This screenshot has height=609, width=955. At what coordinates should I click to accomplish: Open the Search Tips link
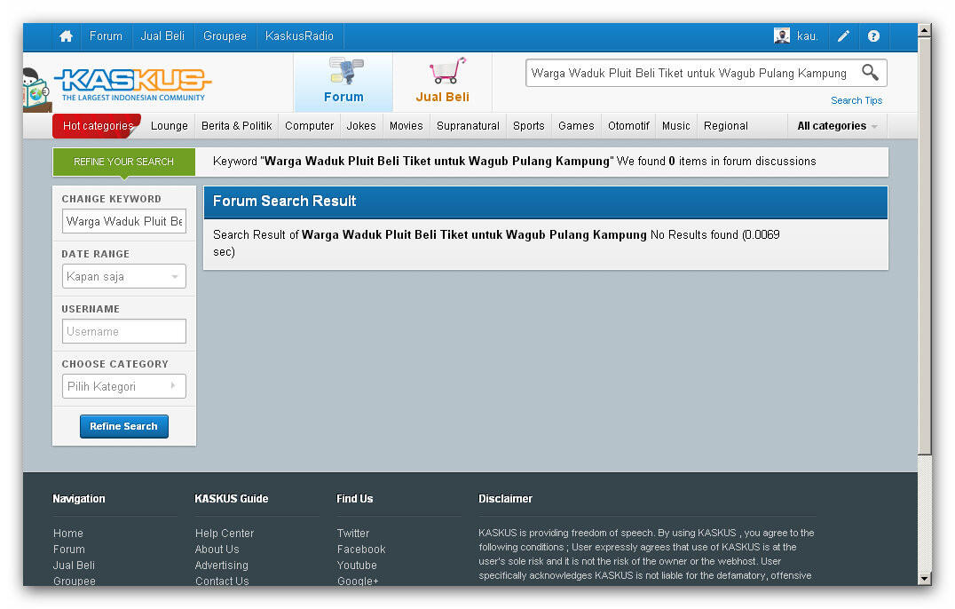pyautogui.click(x=856, y=100)
